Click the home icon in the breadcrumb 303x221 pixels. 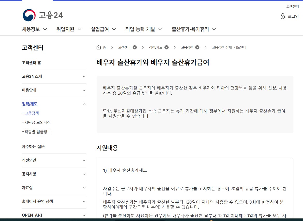pos(98,47)
